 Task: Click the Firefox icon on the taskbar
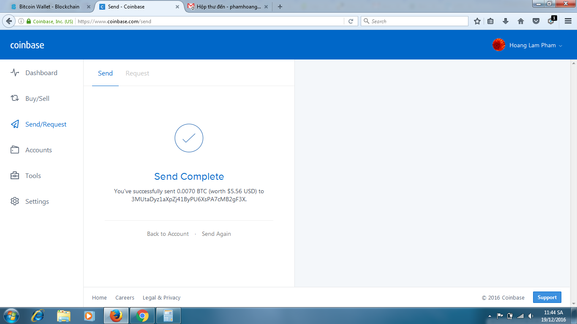click(116, 316)
